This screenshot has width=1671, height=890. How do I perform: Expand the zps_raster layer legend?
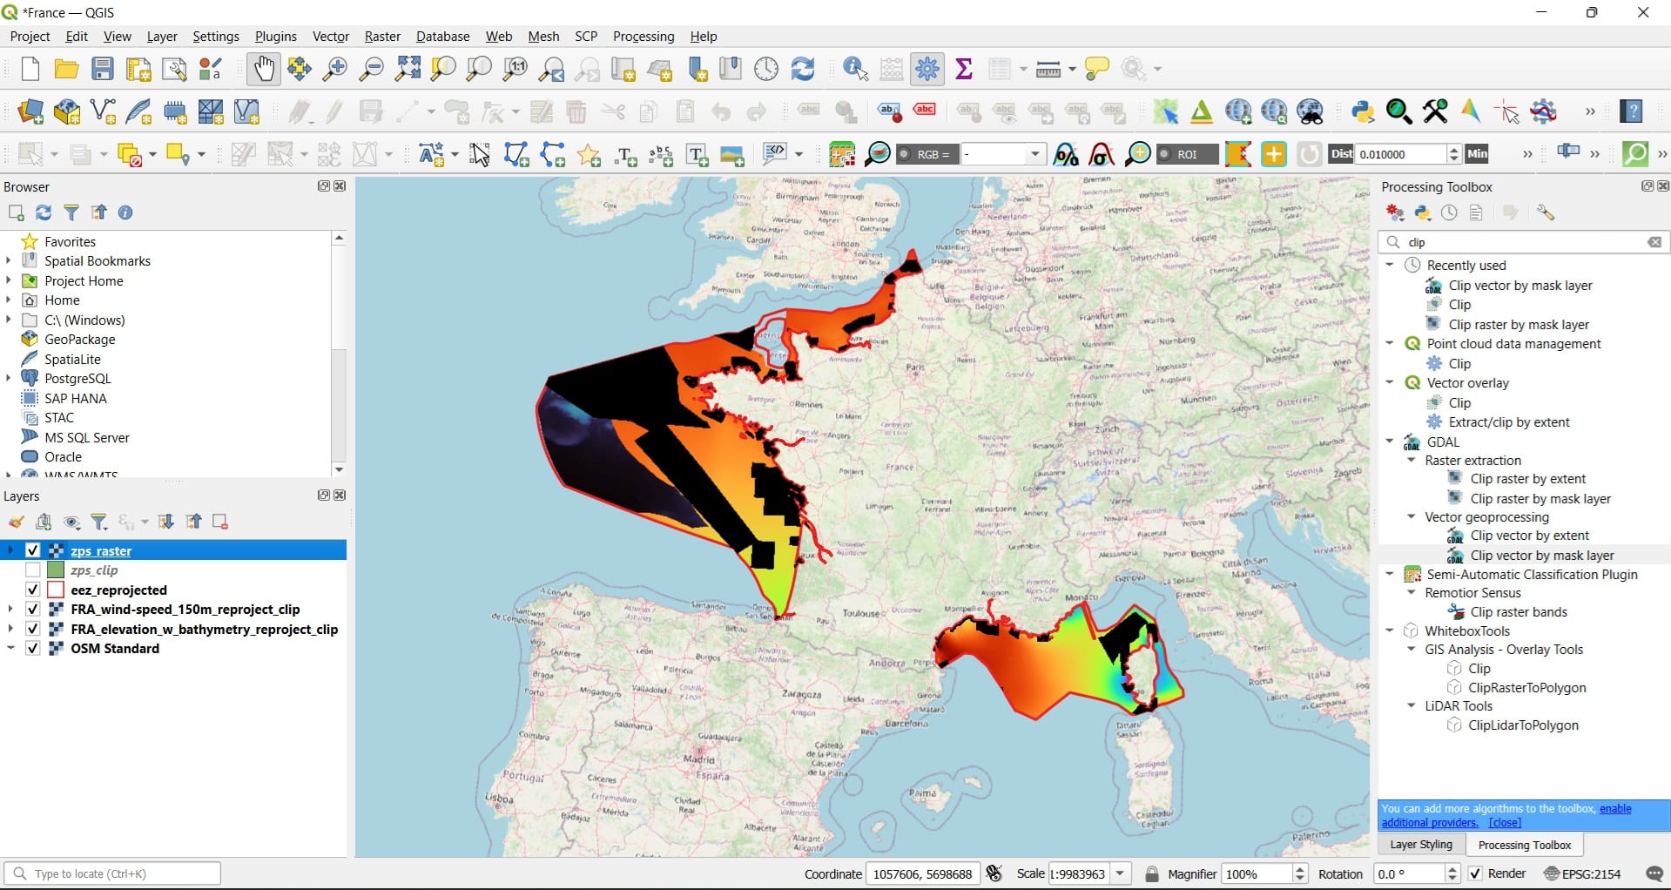[x=10, y=550]
